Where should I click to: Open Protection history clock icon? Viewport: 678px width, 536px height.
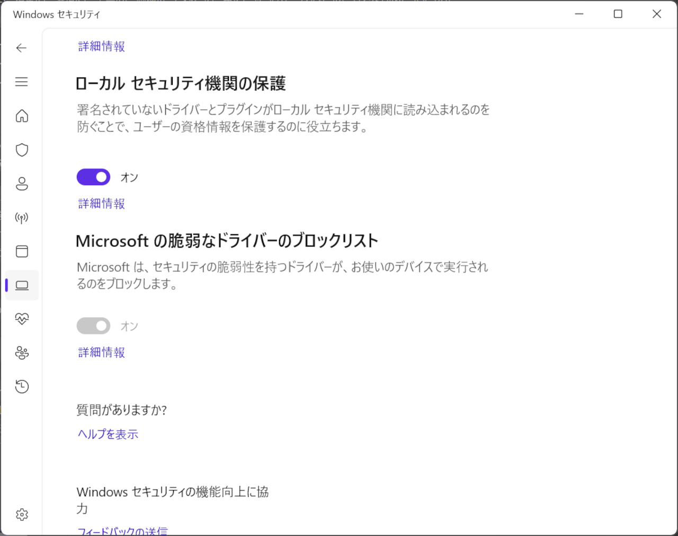point(22,386)
